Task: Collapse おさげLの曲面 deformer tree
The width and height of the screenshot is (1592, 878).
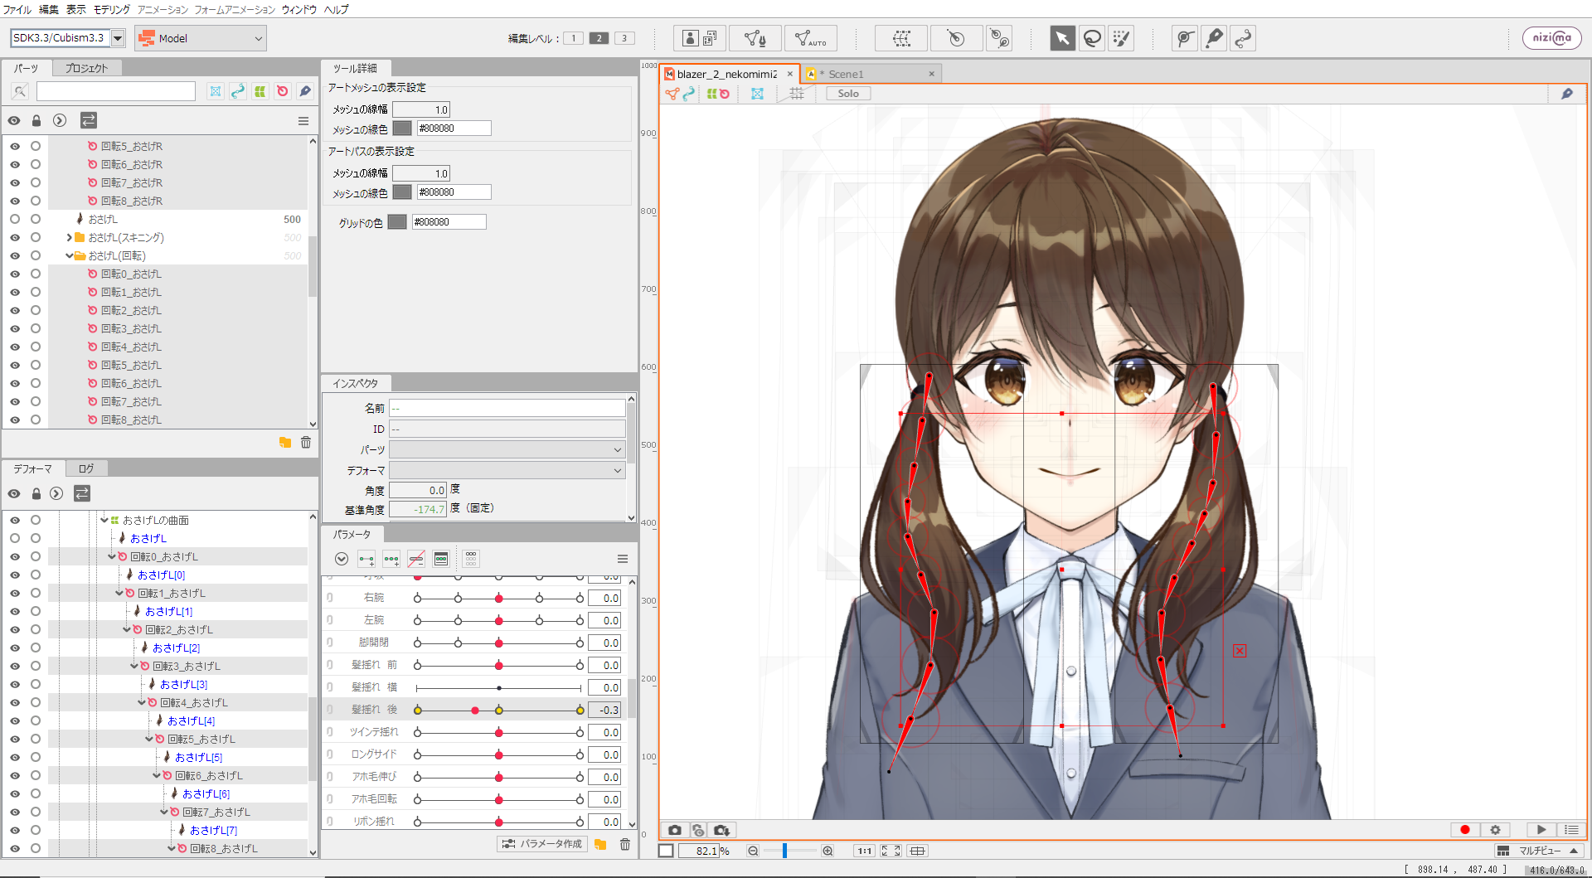Action: (x=104, y=520)
